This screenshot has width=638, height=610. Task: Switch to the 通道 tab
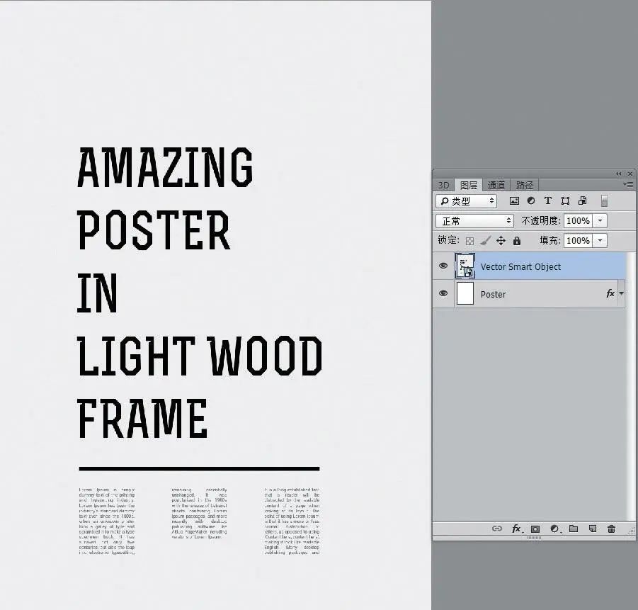click(x=496, y=186)
